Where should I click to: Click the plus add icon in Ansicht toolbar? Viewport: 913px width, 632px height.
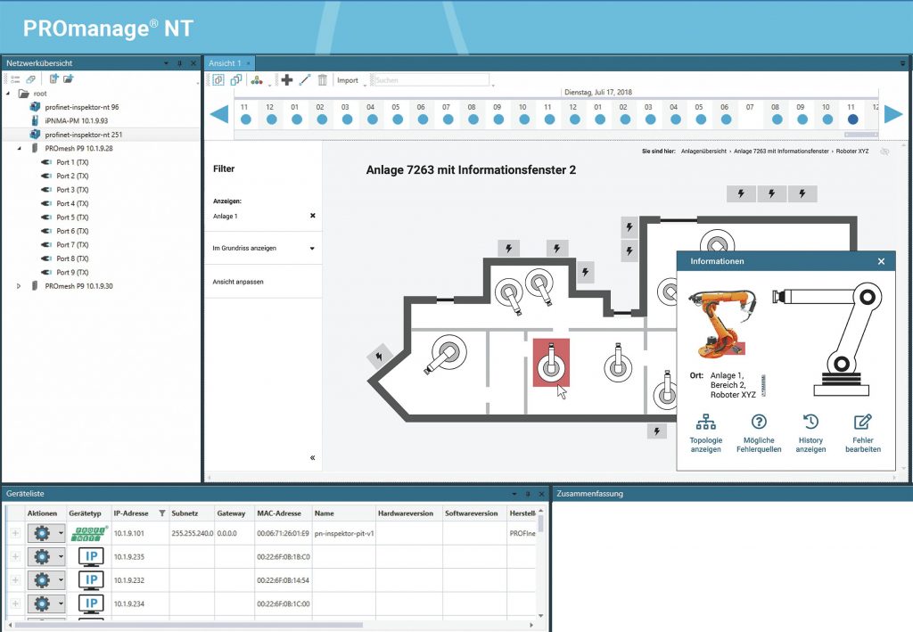[287, 80]
